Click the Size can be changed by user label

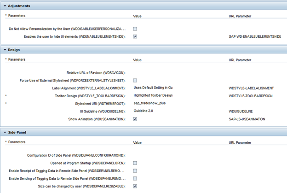tap(81, 186)
